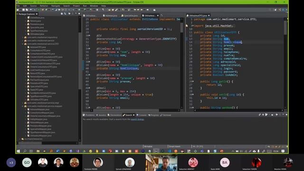
Task: Open the Declaration view tab
Action: pos(114,115)
